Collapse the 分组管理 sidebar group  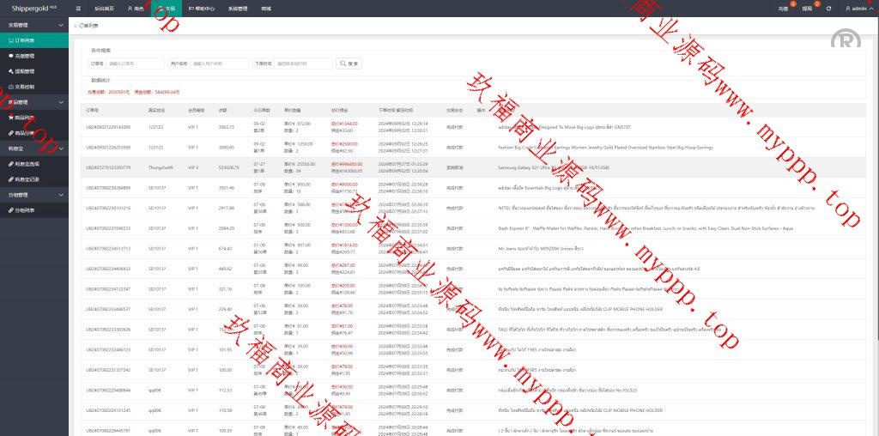(x=34, y=195)
